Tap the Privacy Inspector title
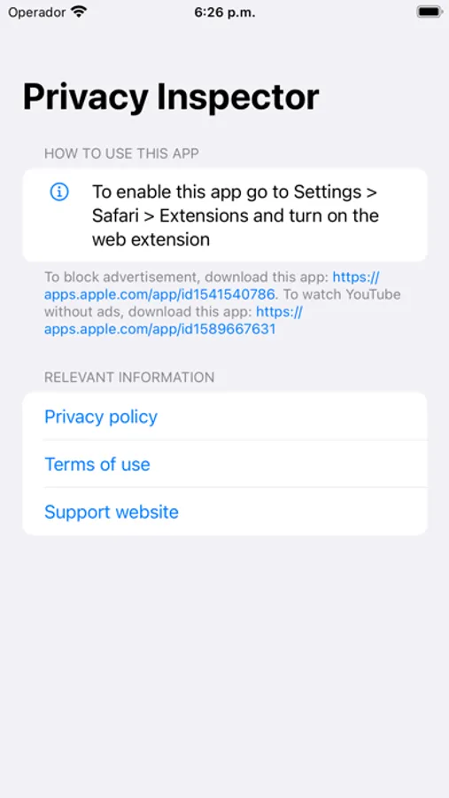 click(x=171, y=98)
